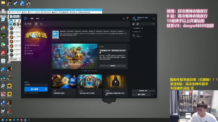This screenshot has width=218, height=122.
Task: Click the add friend icon
Action: coord(134,24)
